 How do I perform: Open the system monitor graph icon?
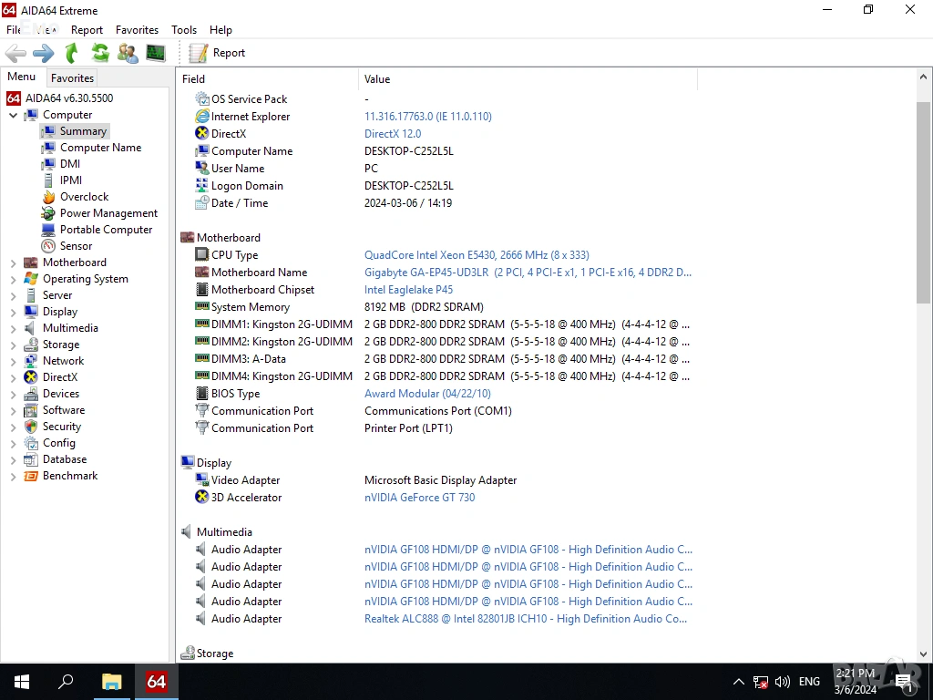(156, 53)
